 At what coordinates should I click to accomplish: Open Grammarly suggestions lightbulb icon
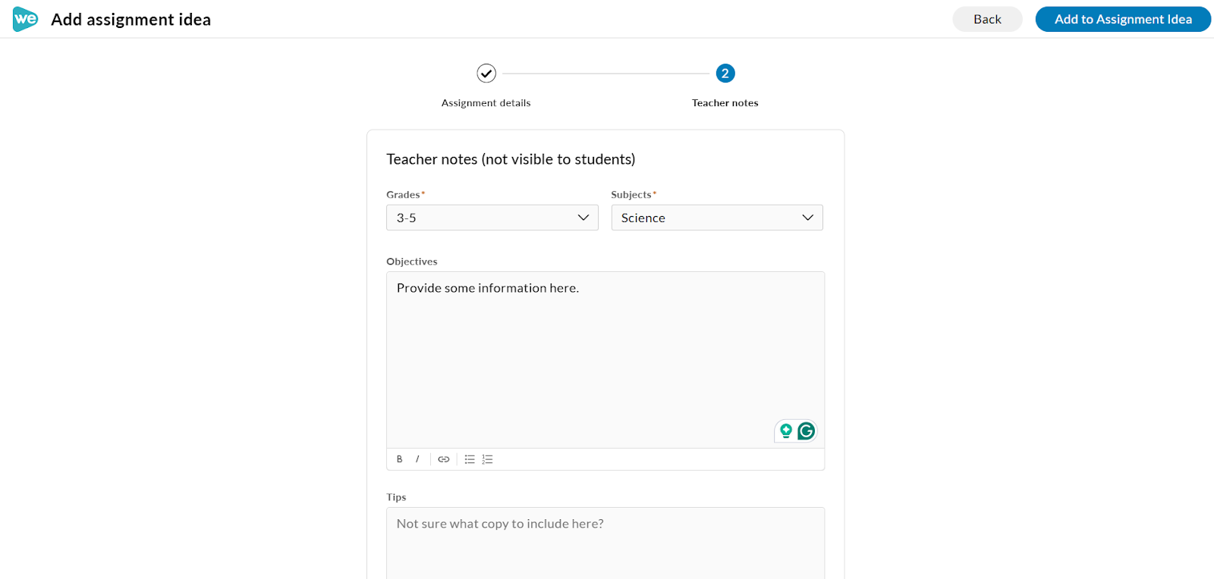[x=786, y=431]
